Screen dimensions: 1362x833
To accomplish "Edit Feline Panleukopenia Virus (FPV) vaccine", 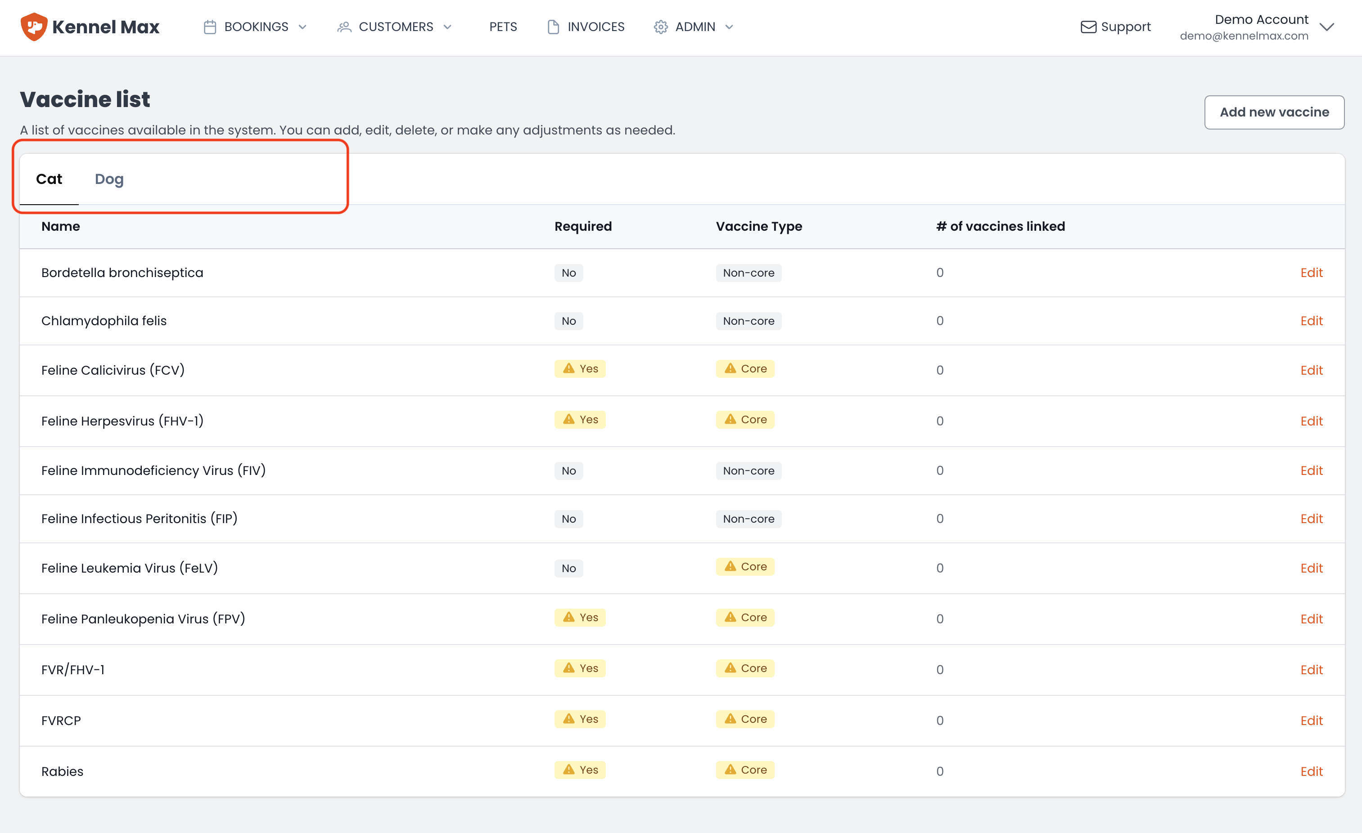I will tap(1311, 619).
